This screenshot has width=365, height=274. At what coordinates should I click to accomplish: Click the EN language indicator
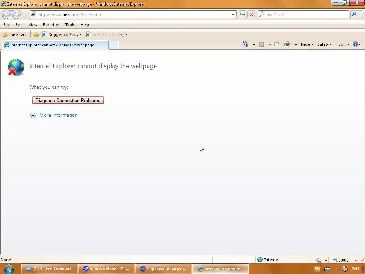tap(317, 269)
